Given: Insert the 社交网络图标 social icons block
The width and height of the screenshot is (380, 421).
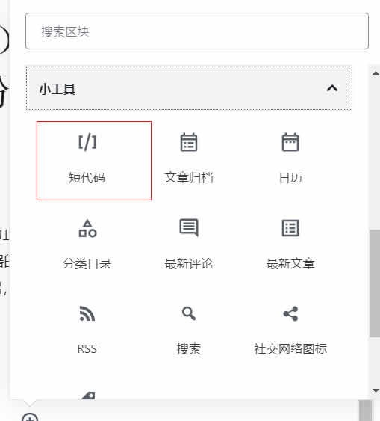Looking at the screenshot, I should coord(290,331).
